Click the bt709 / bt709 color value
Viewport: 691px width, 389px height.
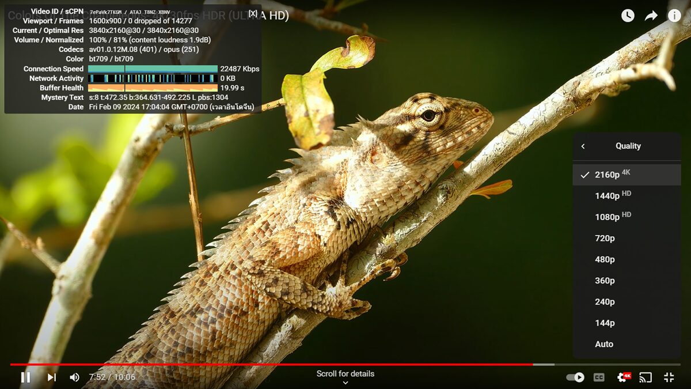point(111,59)
